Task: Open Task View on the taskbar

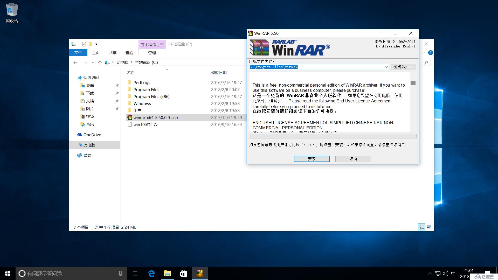Action: coord(135,274)
